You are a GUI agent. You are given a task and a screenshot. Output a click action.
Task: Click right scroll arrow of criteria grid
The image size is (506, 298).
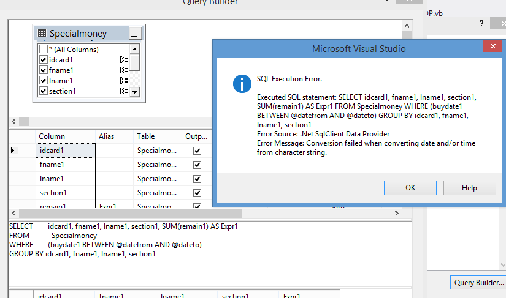pos(397,213)
